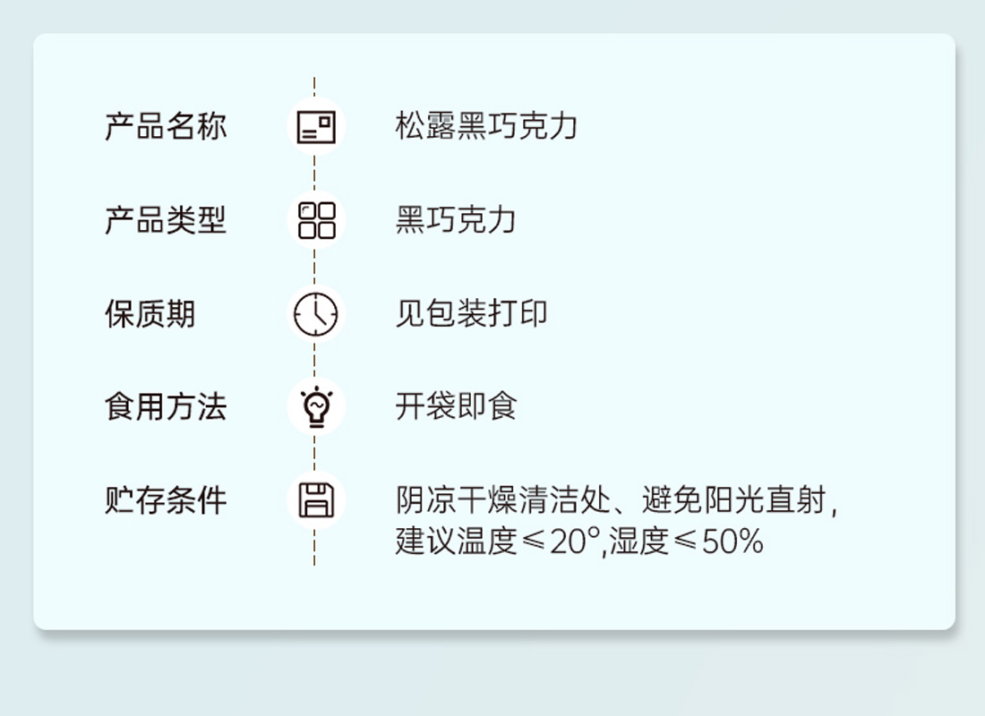The width and height of the screenshot is (985, 716).
Task: Select the 食用方法 label
Action: point(166,406)
